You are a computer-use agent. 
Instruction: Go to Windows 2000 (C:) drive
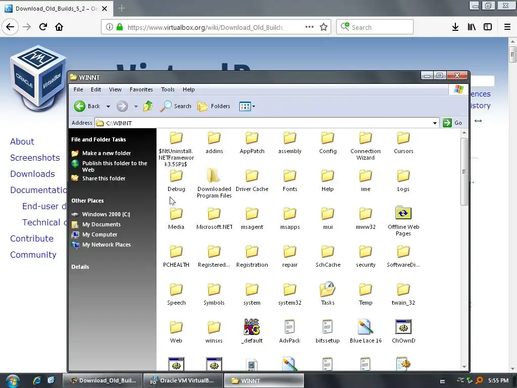[x=106, y=214]
